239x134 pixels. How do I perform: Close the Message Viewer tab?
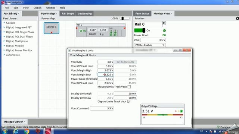coord(24,122)
